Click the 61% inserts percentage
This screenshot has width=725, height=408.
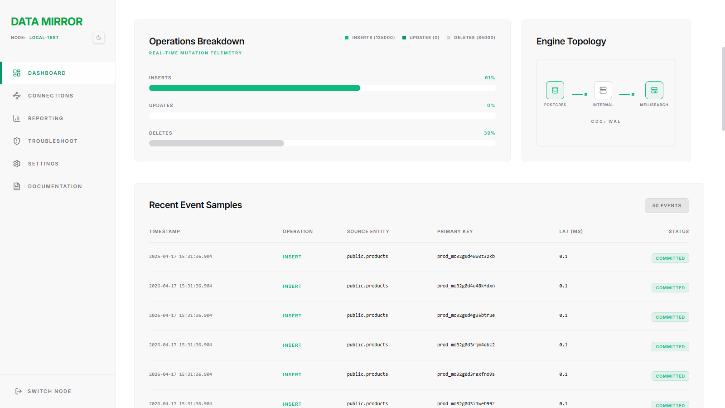pyautogui.click(x=490, y=78)
